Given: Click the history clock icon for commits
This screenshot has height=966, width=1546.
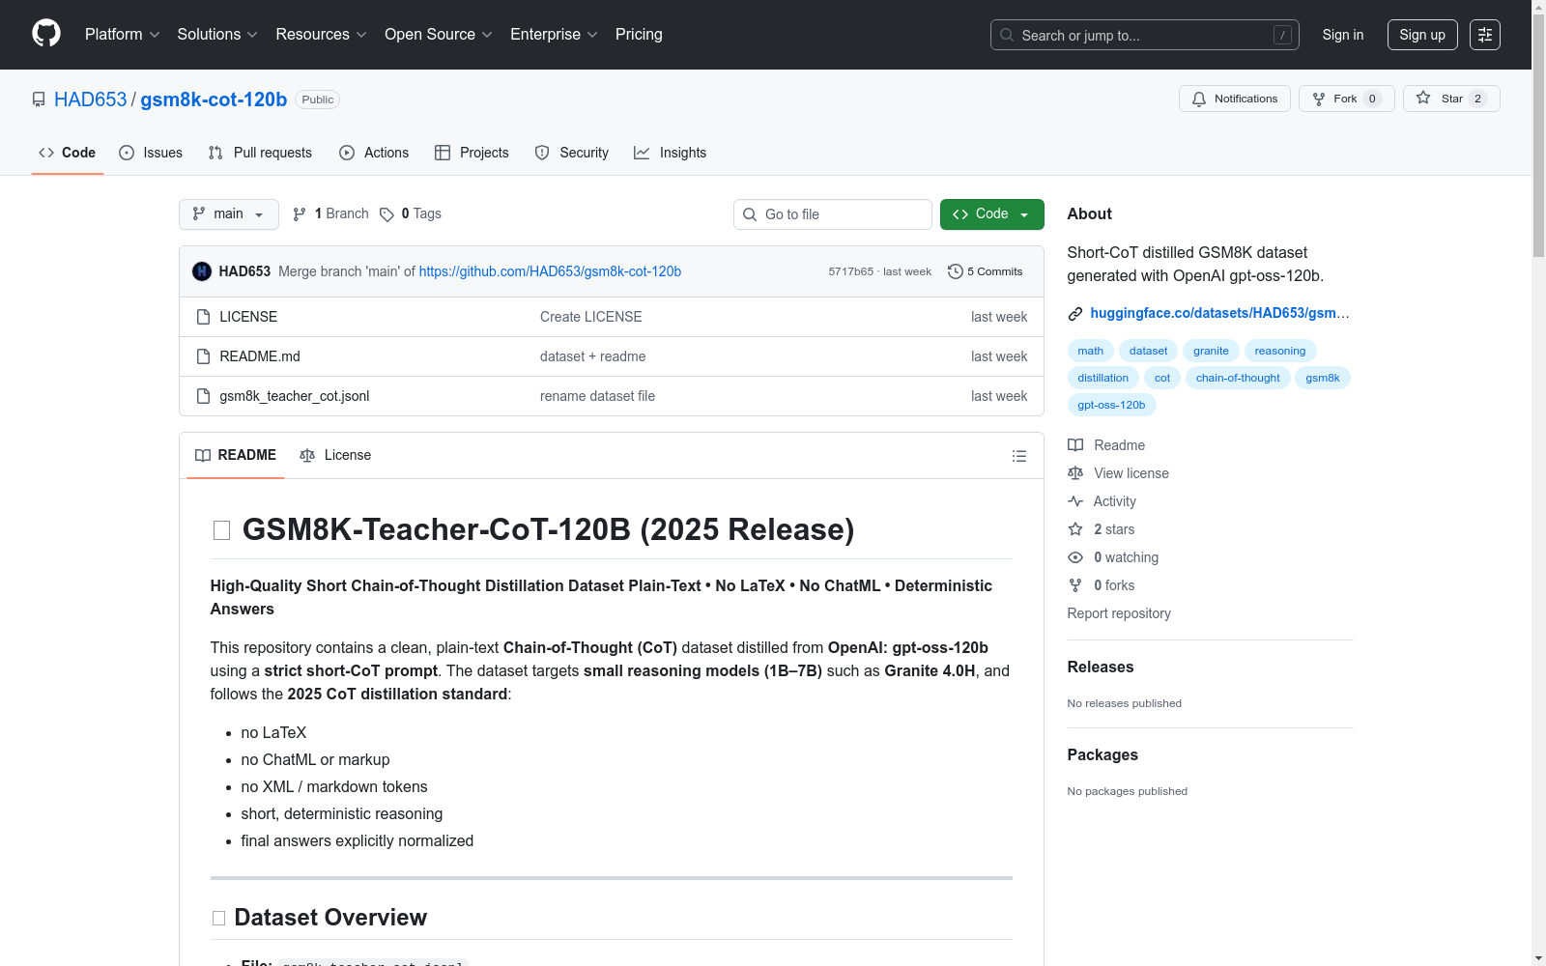Looking at the screenshot, I should click(956, 271).
